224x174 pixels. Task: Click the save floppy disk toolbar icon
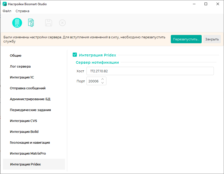click(49, 23)
